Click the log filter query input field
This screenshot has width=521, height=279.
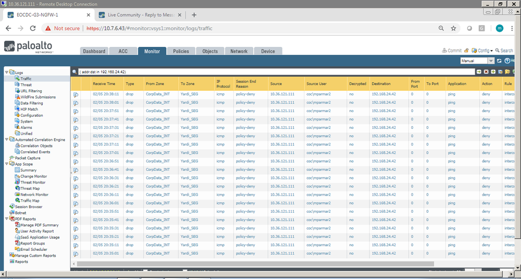pos(271,71)
